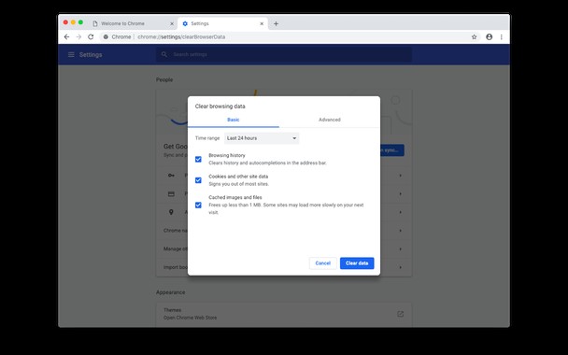This screenshot has height=355, width=568.
Task: Click the turn on sync button
Action: (392, 150)
